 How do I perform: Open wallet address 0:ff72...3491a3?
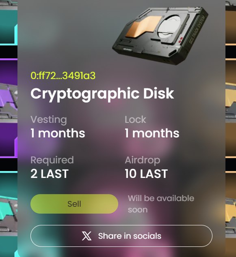click(63, 76)
